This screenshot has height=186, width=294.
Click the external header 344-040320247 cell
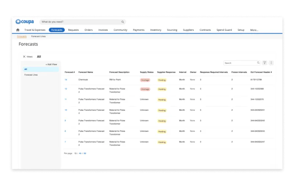(x=258, y=142)
